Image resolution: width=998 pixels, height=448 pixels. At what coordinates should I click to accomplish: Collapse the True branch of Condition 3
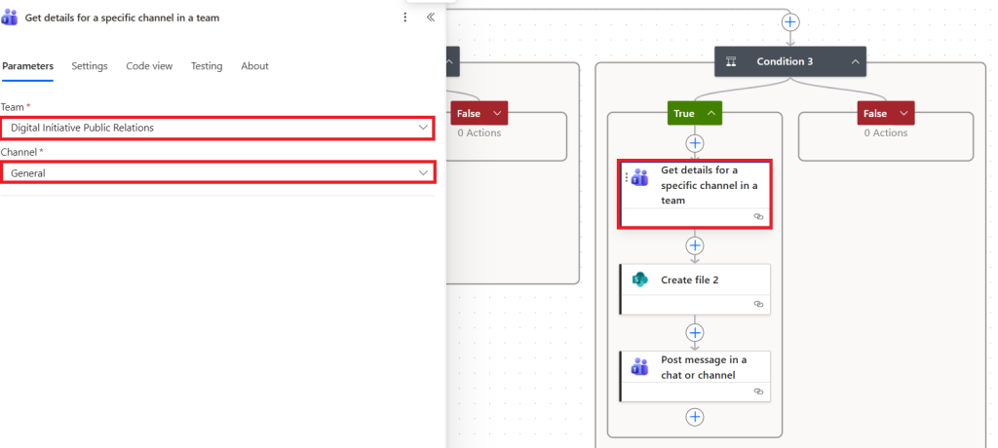pos(711,114)
